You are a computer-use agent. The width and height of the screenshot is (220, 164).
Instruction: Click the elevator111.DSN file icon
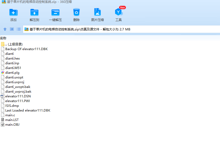point(3,96)
